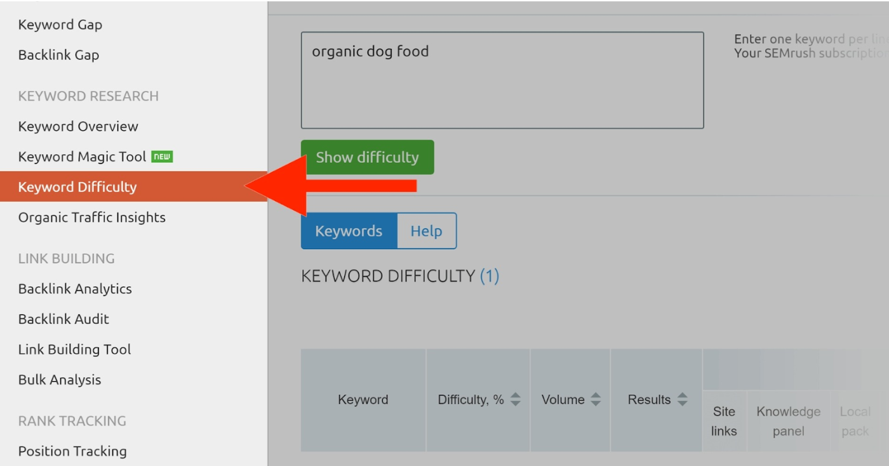
Task: Sort by Volume column arrows
Action: 596,399
